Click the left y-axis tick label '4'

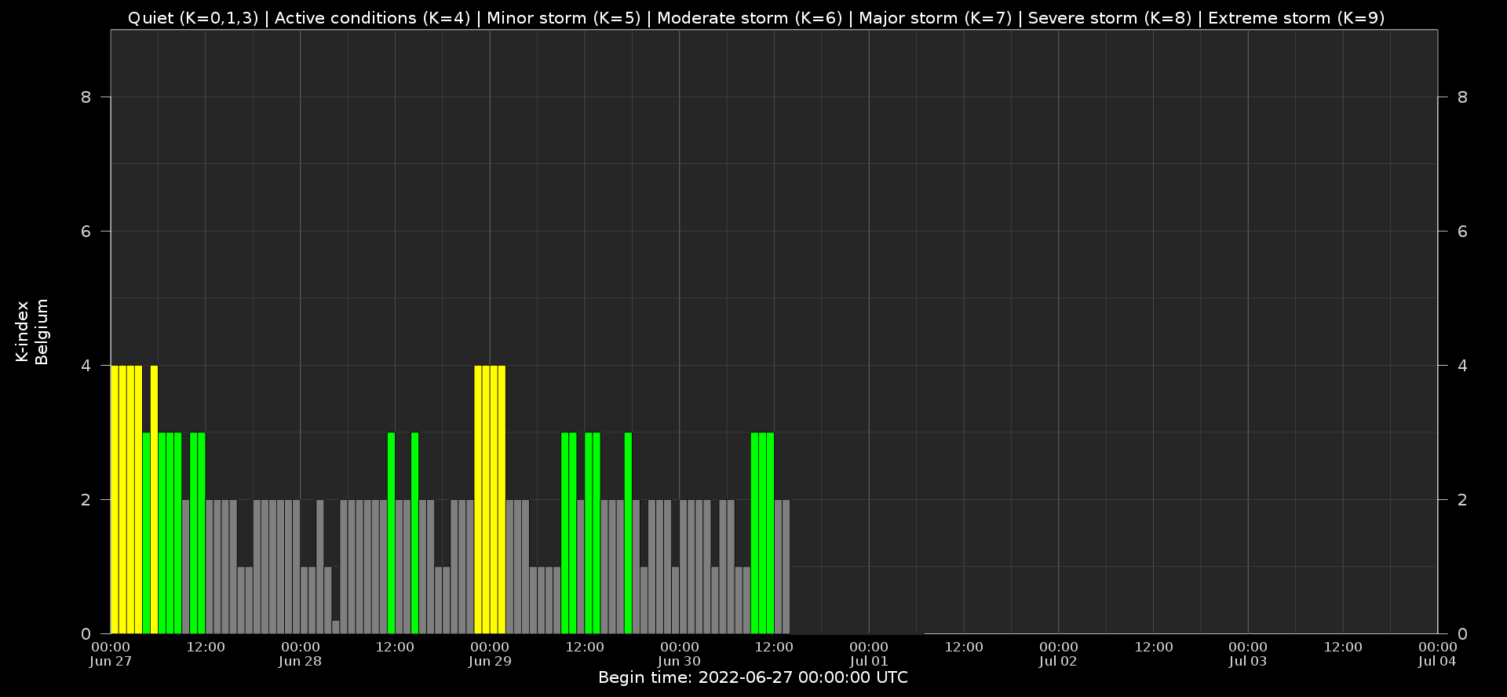pyautogui.click(x=86, y=366)
